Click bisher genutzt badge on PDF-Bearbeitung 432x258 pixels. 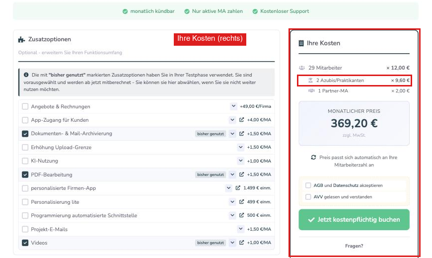(x=211, y=174)
